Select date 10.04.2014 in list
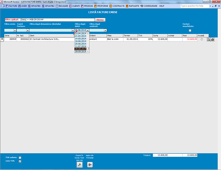This screenshot has height=170, width=221. coord(81,33)
